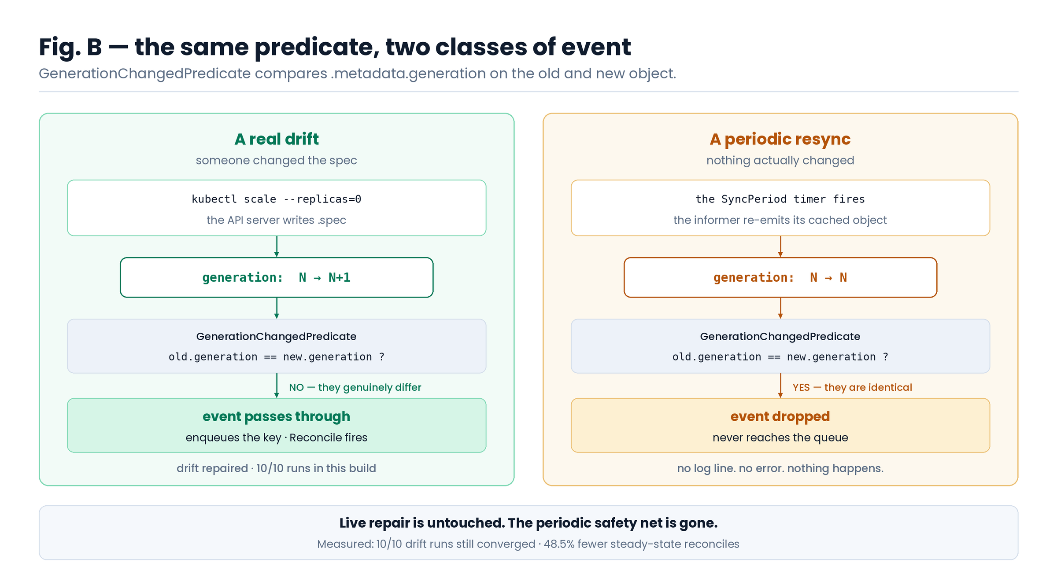Click the 'event passes through' box
Image resolution: width=1057 pixels, height=581 pixels.
tap(277, 425)
